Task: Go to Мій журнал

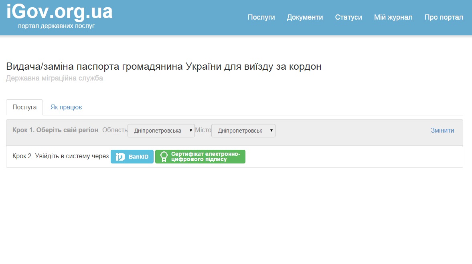Action: (393, 17)
